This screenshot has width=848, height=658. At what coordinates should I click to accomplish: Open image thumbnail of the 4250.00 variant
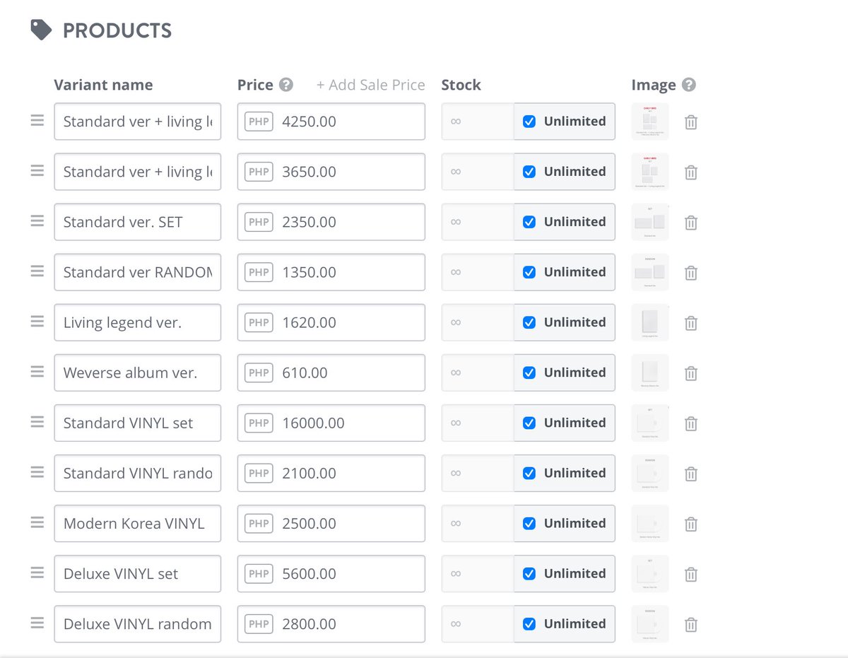[x=650, y=122]
